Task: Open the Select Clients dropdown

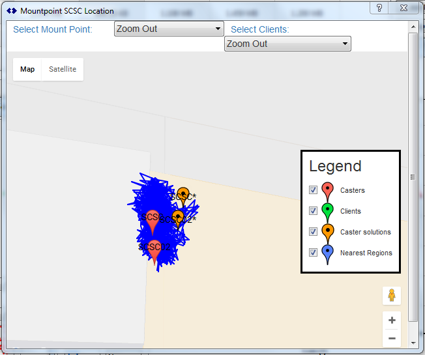Action: coord(287,44)
